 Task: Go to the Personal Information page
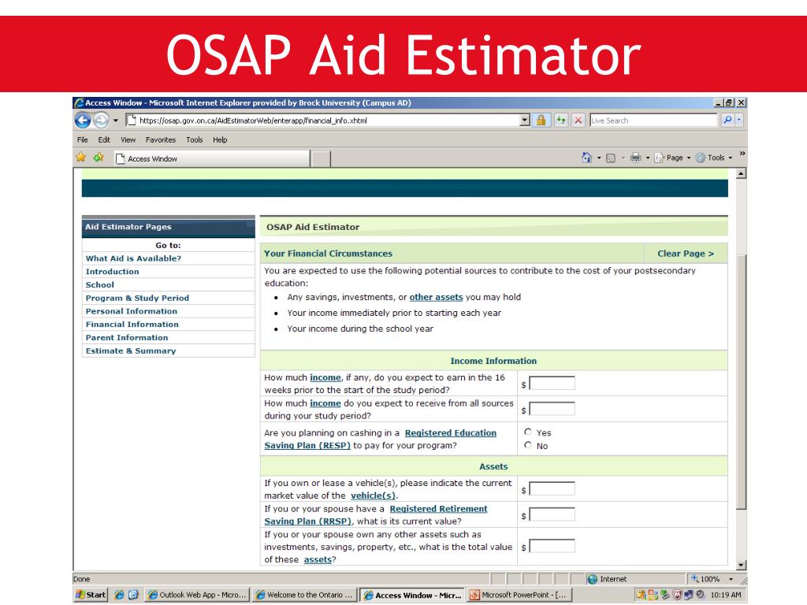pyautogui.click(x=132, y=311)
